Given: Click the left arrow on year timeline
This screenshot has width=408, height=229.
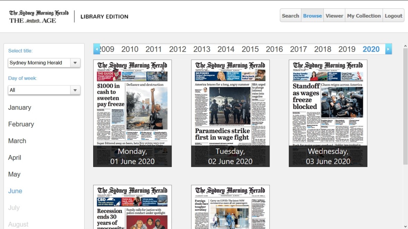Looking at the screenshot, I should click(x=97, y=49).
